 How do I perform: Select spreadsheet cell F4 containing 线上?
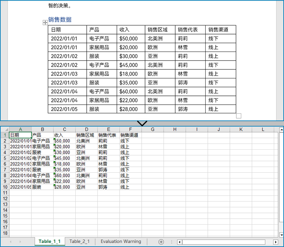pyautogui.click(x=131, y=152)
